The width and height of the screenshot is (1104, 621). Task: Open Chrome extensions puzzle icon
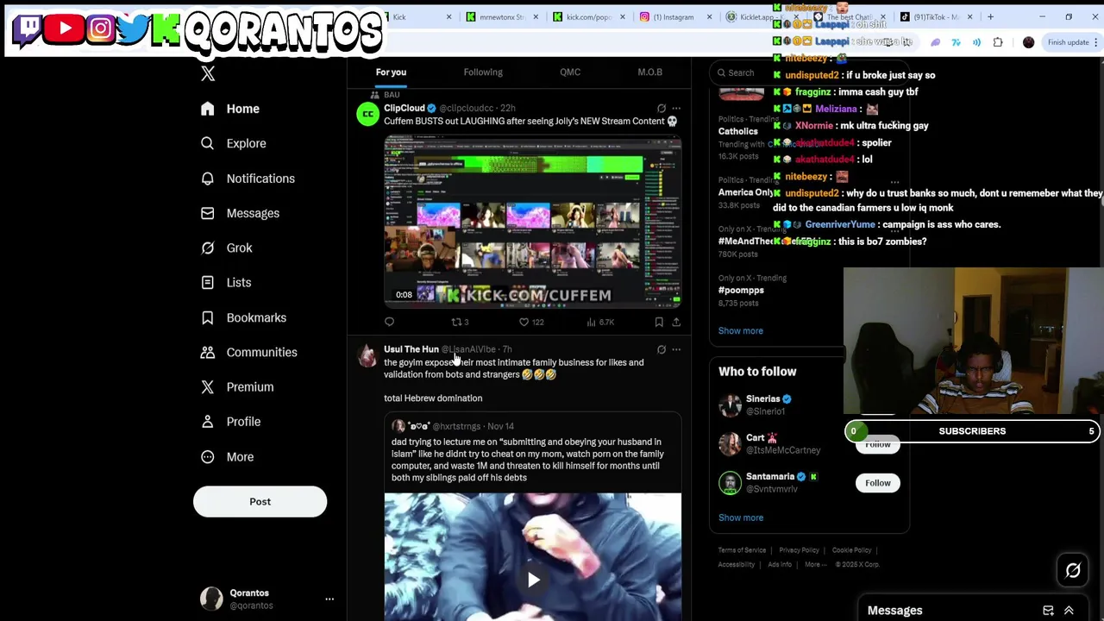click(998, 42)
